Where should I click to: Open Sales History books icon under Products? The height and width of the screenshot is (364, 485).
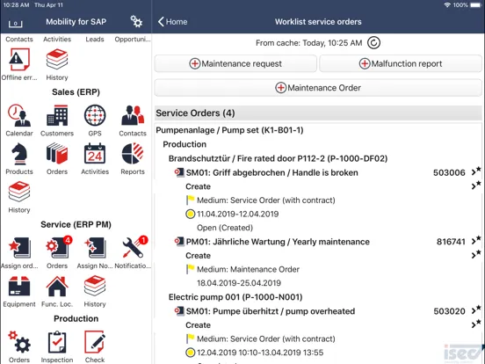19,192
